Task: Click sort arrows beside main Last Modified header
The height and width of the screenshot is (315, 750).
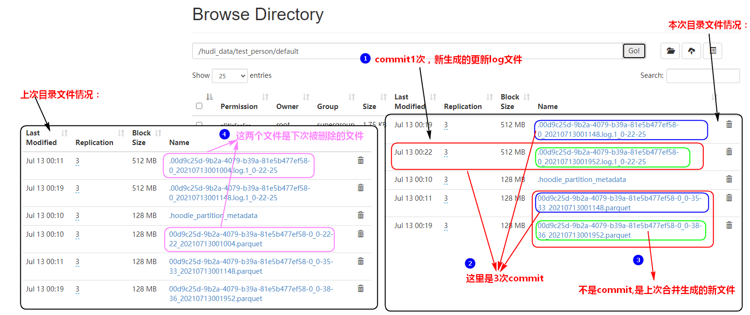Action: tap(433, 97)
